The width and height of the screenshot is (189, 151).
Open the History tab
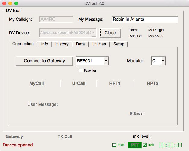pyautogui.click(x=62, y=44)
